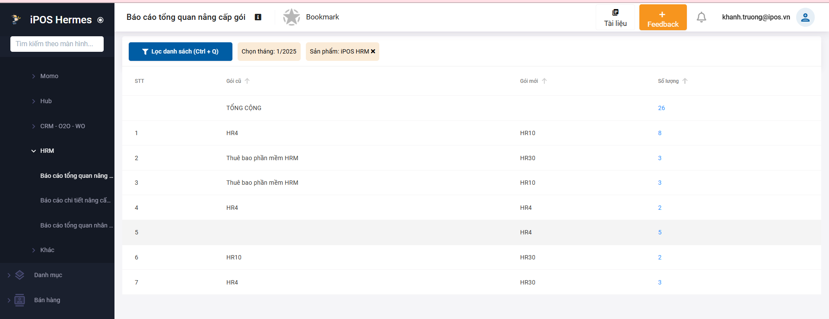Open quantity 3 link in row 7
The height and width of the screenshot is (319, 829).
coord(660,282)
